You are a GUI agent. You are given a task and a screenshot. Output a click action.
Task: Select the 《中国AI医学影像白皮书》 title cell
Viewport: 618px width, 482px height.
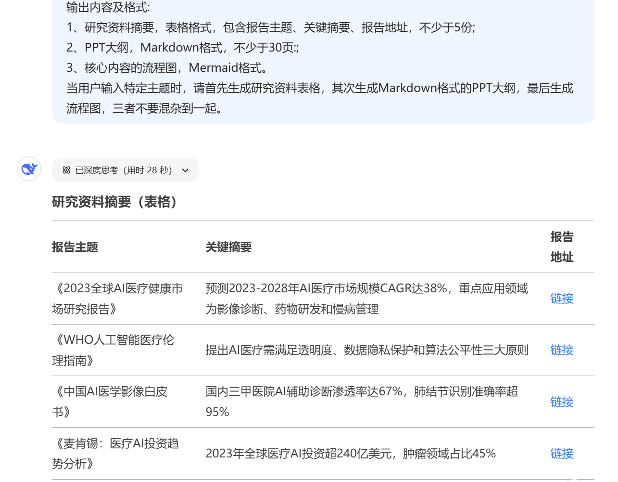point(110,402)
